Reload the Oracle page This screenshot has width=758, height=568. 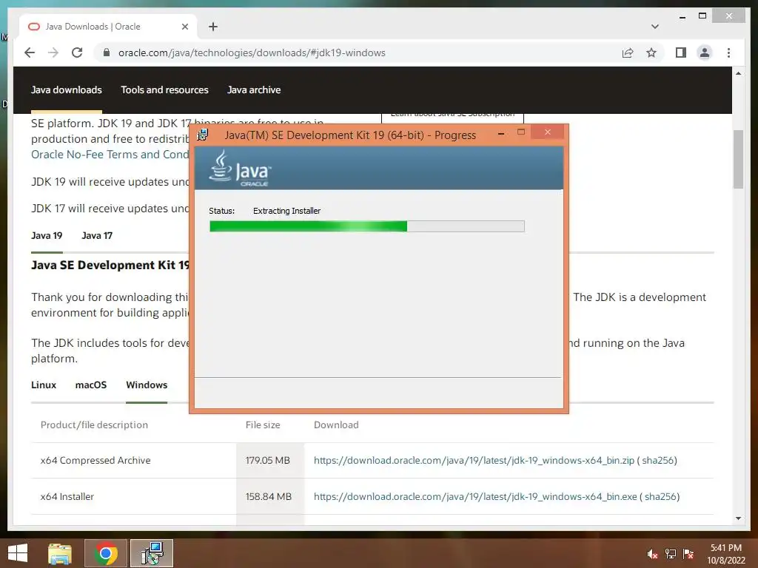[x=77, y=53]
